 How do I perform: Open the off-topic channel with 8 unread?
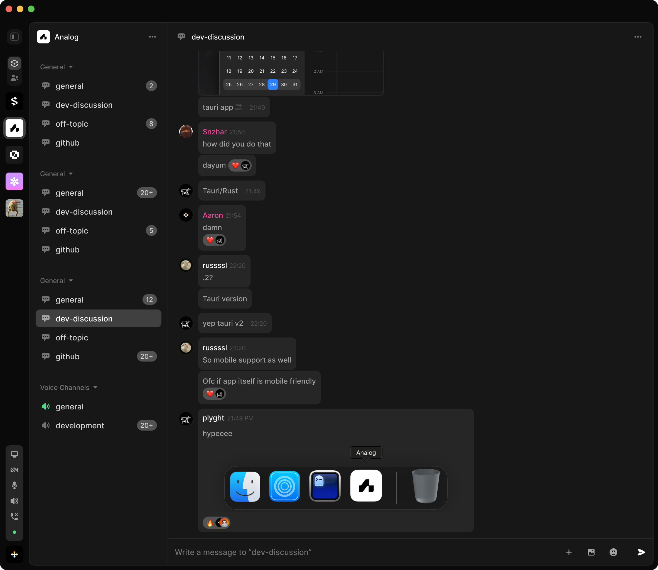[72, 124]
